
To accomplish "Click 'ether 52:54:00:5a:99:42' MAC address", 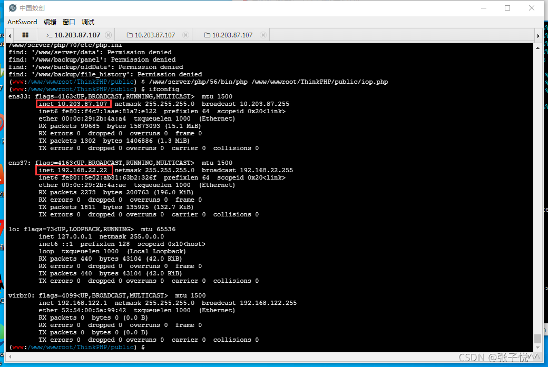I will [82, 310].
